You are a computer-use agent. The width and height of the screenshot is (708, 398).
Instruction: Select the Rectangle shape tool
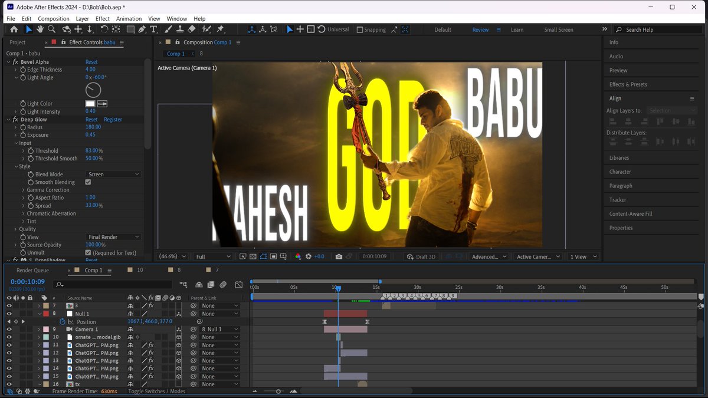130,29
